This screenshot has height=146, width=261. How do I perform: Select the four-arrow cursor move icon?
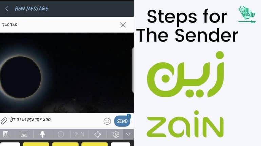[x=98, y=134]
